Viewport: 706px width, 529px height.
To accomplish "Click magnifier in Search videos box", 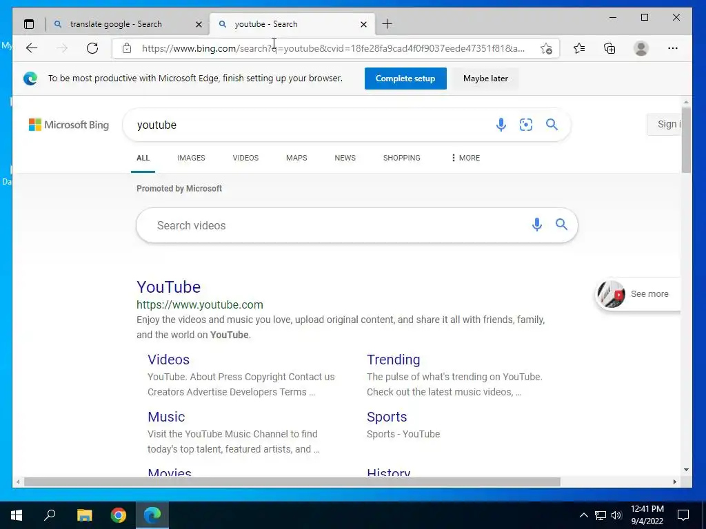I will 561,224.
